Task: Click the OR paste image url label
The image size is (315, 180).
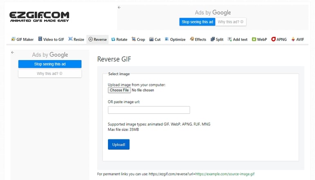Action: click(124, 102)
